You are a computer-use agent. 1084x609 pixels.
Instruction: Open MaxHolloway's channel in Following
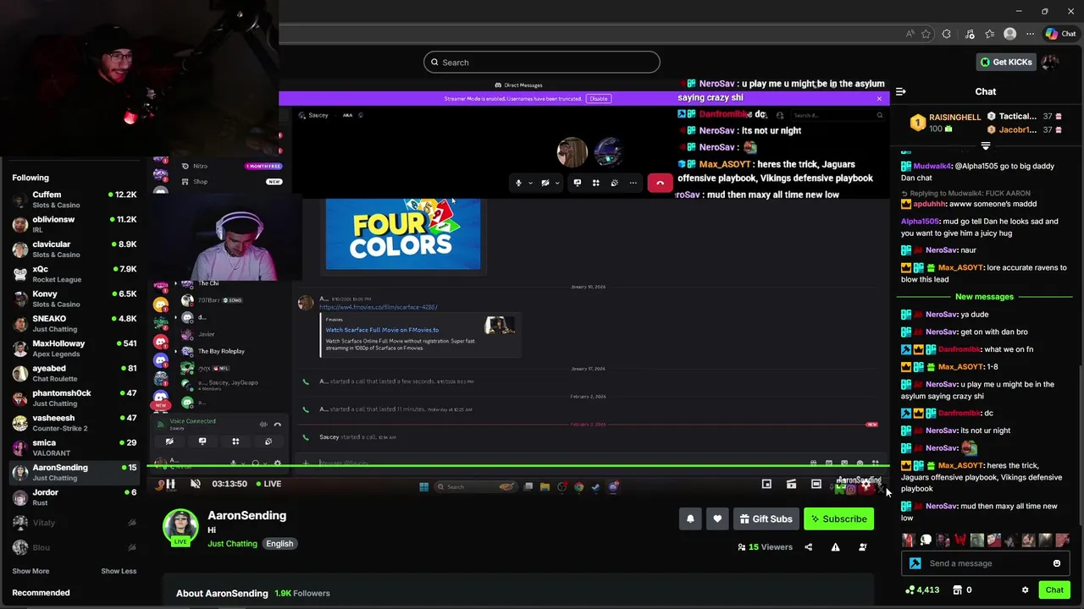tap(75, 348)
